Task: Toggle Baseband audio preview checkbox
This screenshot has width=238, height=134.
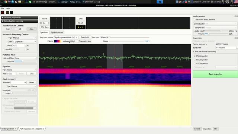Action: click(x=194, y=20)
